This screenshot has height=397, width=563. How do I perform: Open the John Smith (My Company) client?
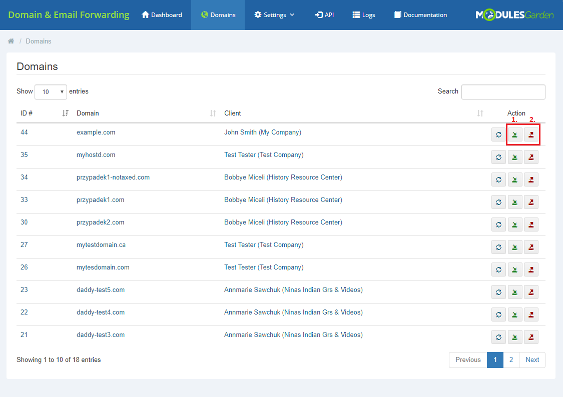tap(263, 132)
